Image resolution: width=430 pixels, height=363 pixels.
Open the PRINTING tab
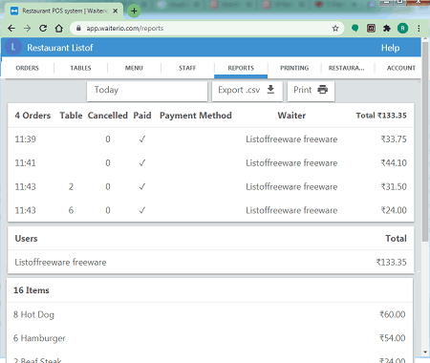pos(294,68)
